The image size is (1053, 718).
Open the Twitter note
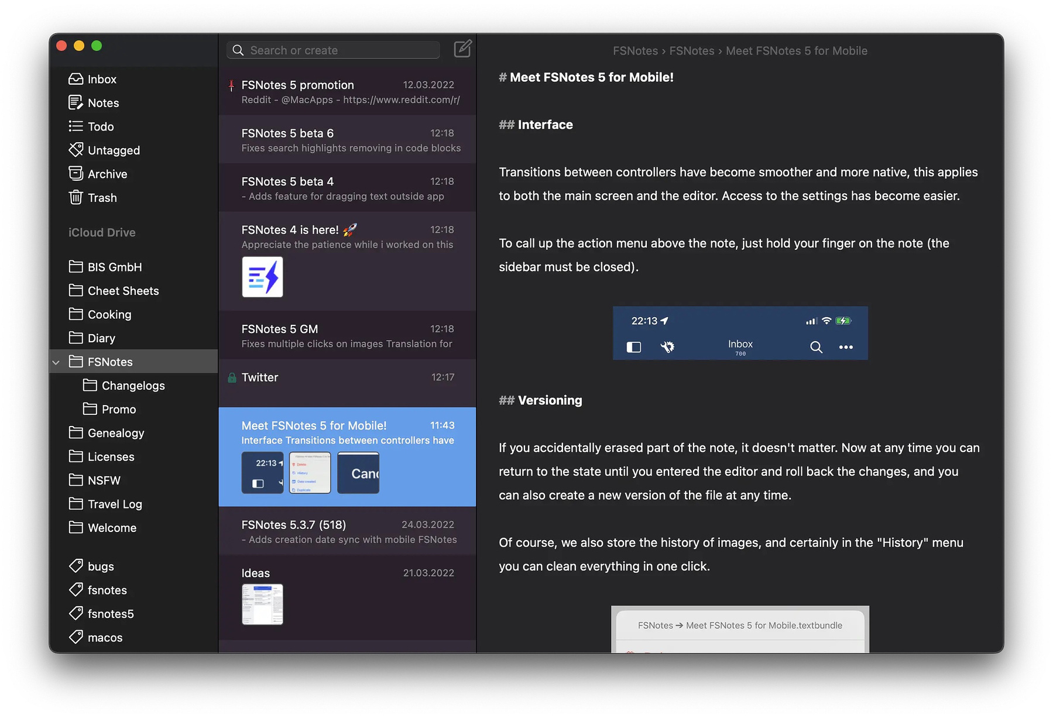[347, 383]
